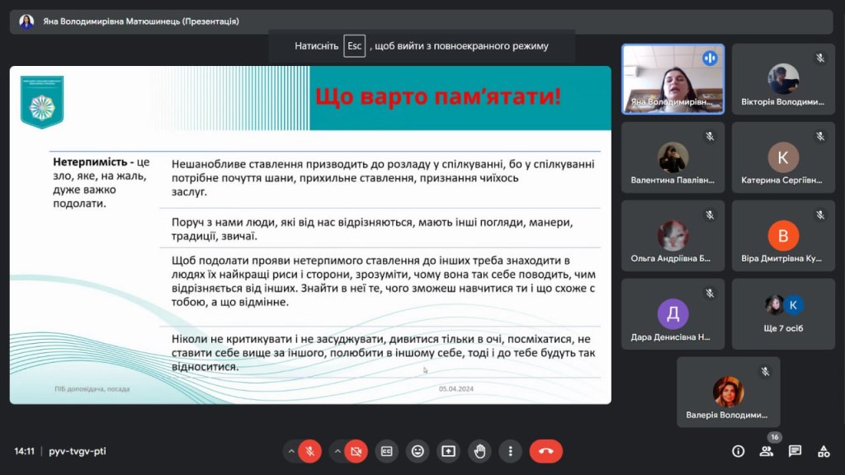Click the presenter avatar in top bar

click(x=26, y=21)
